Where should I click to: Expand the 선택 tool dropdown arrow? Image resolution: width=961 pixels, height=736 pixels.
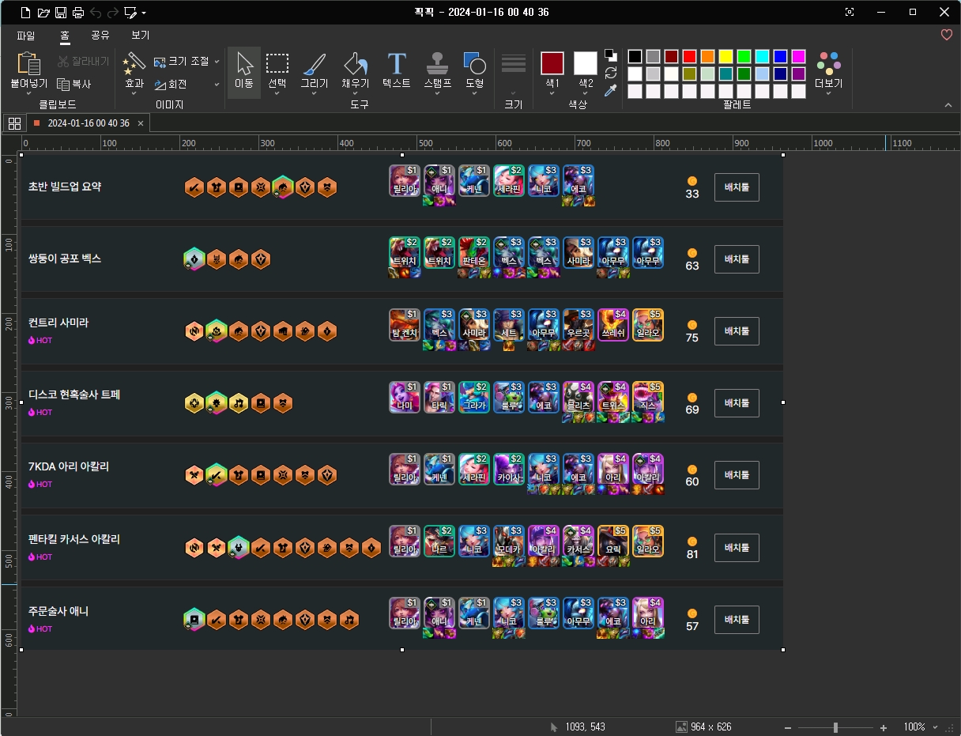277,93
